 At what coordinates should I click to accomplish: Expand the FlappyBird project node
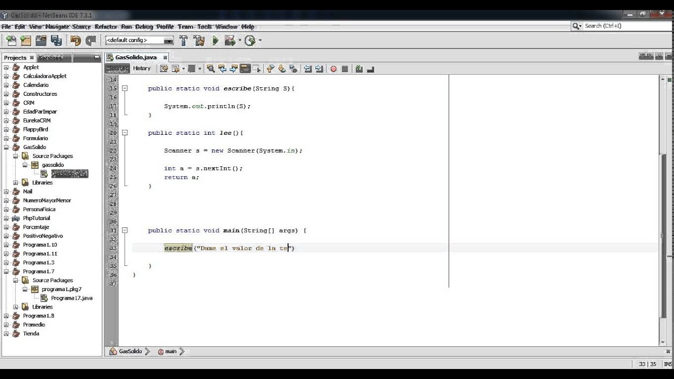pyautogui.click(x=6, y=129)
